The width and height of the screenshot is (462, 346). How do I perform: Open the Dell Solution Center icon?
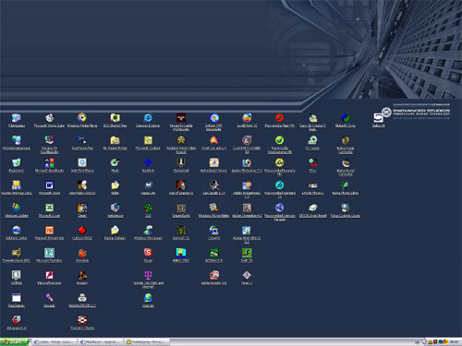coord(17,231)
